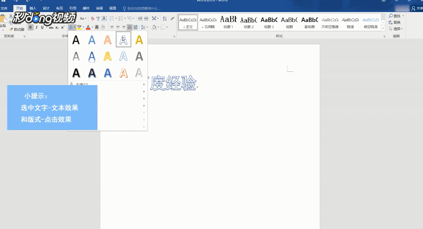Center align text
The image size is (423, 229).
(x=118, y=27)
